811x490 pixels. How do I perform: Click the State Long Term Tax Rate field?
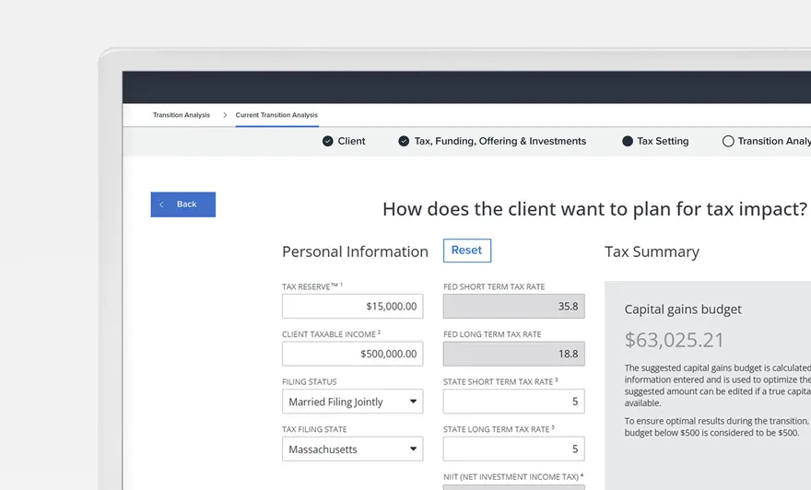click(513, 449)
